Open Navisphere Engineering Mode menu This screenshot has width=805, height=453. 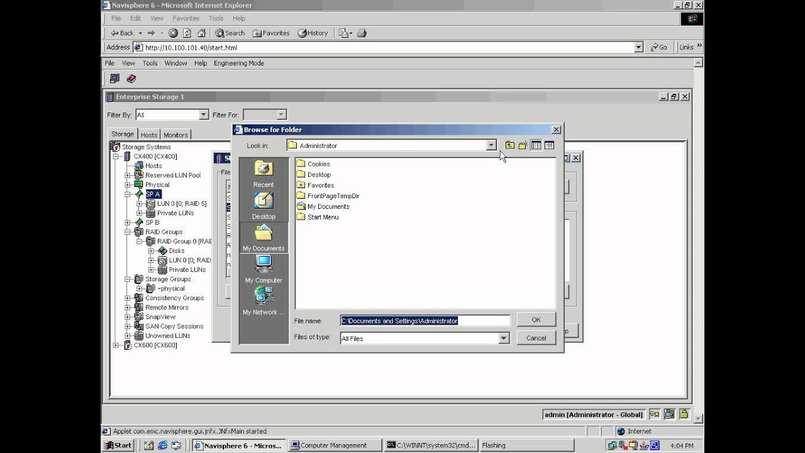pos(239,63)
